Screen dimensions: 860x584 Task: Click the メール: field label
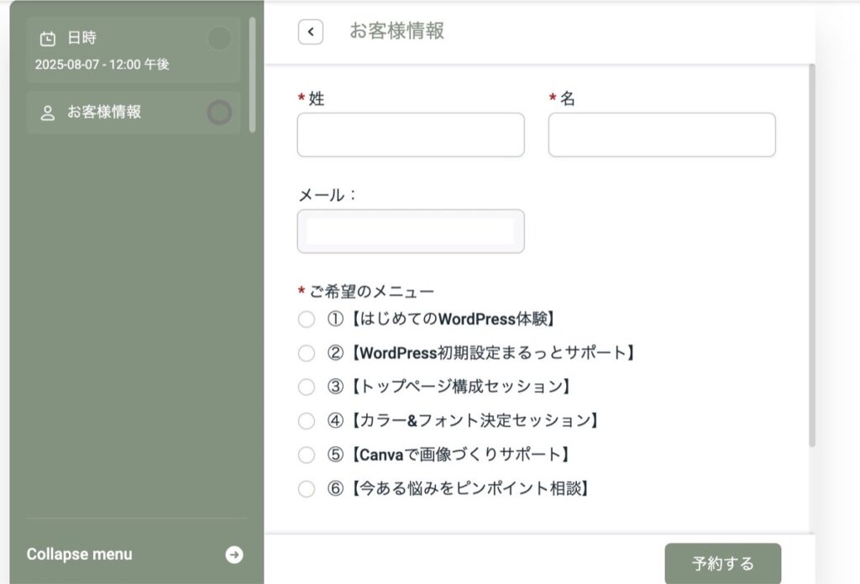tap(327, 195)
